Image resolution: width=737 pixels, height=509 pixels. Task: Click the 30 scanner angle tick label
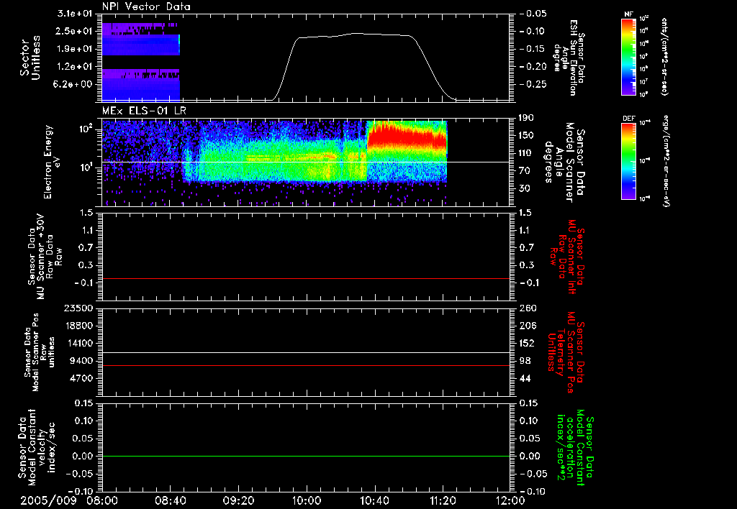coord(526,188)
